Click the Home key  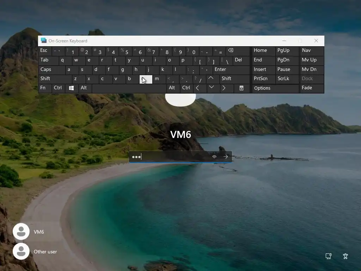point(263,51)
